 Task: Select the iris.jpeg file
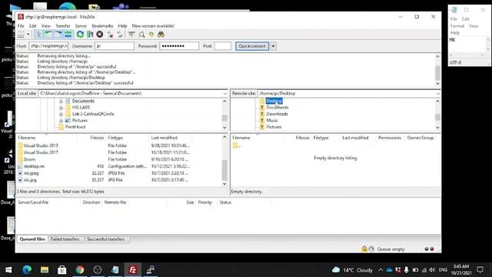pos(31,173)
